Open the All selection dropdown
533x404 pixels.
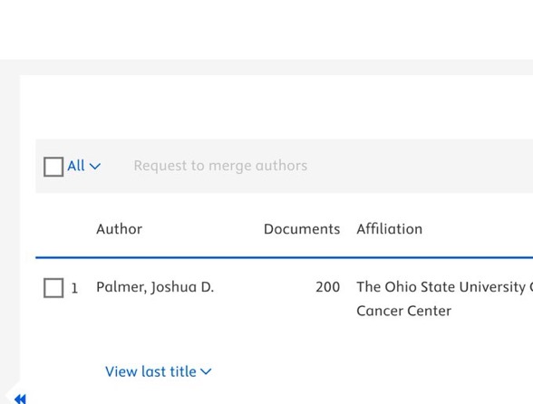83,166
